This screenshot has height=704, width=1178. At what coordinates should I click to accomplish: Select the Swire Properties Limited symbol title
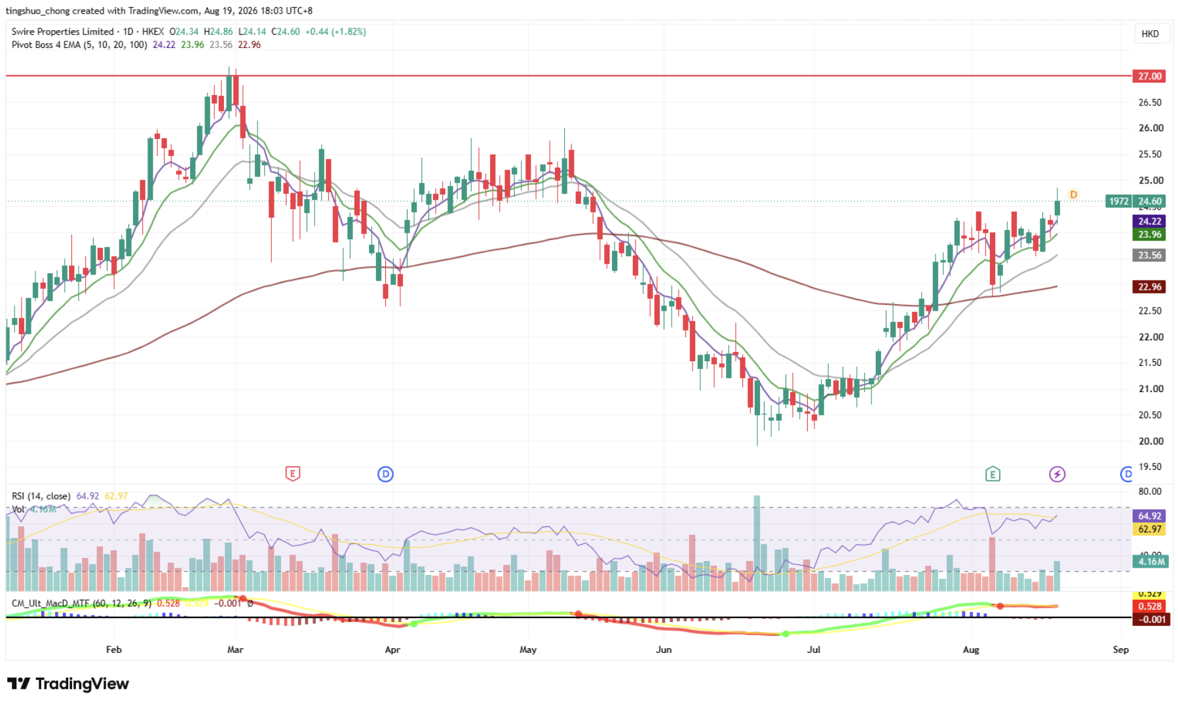(63, 31)
